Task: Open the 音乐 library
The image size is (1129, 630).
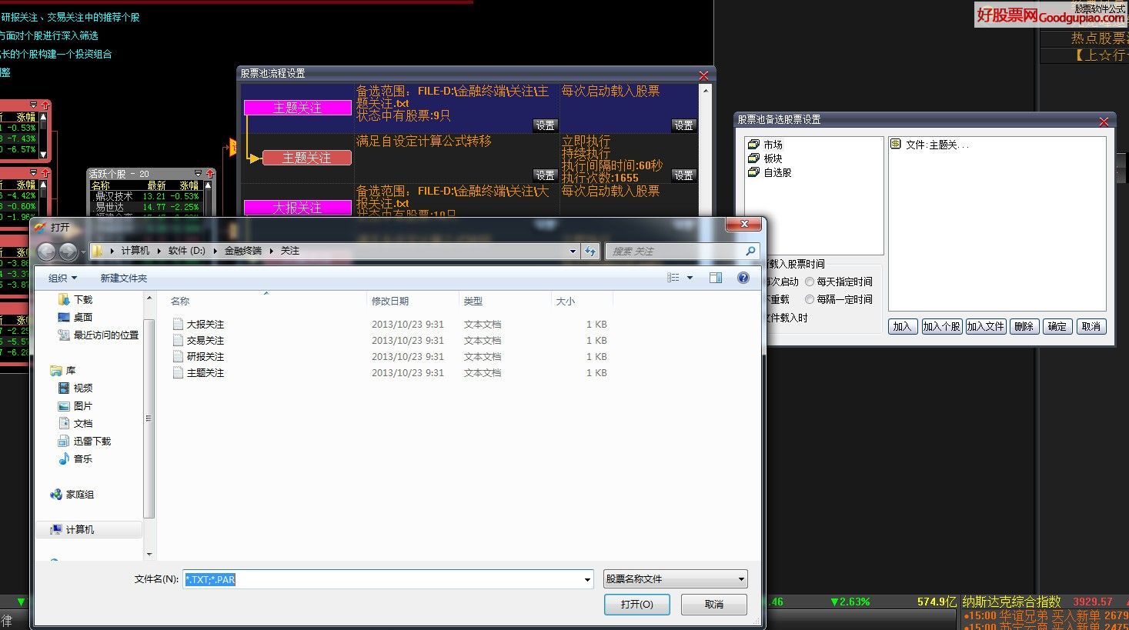Action: click(75, 458)
